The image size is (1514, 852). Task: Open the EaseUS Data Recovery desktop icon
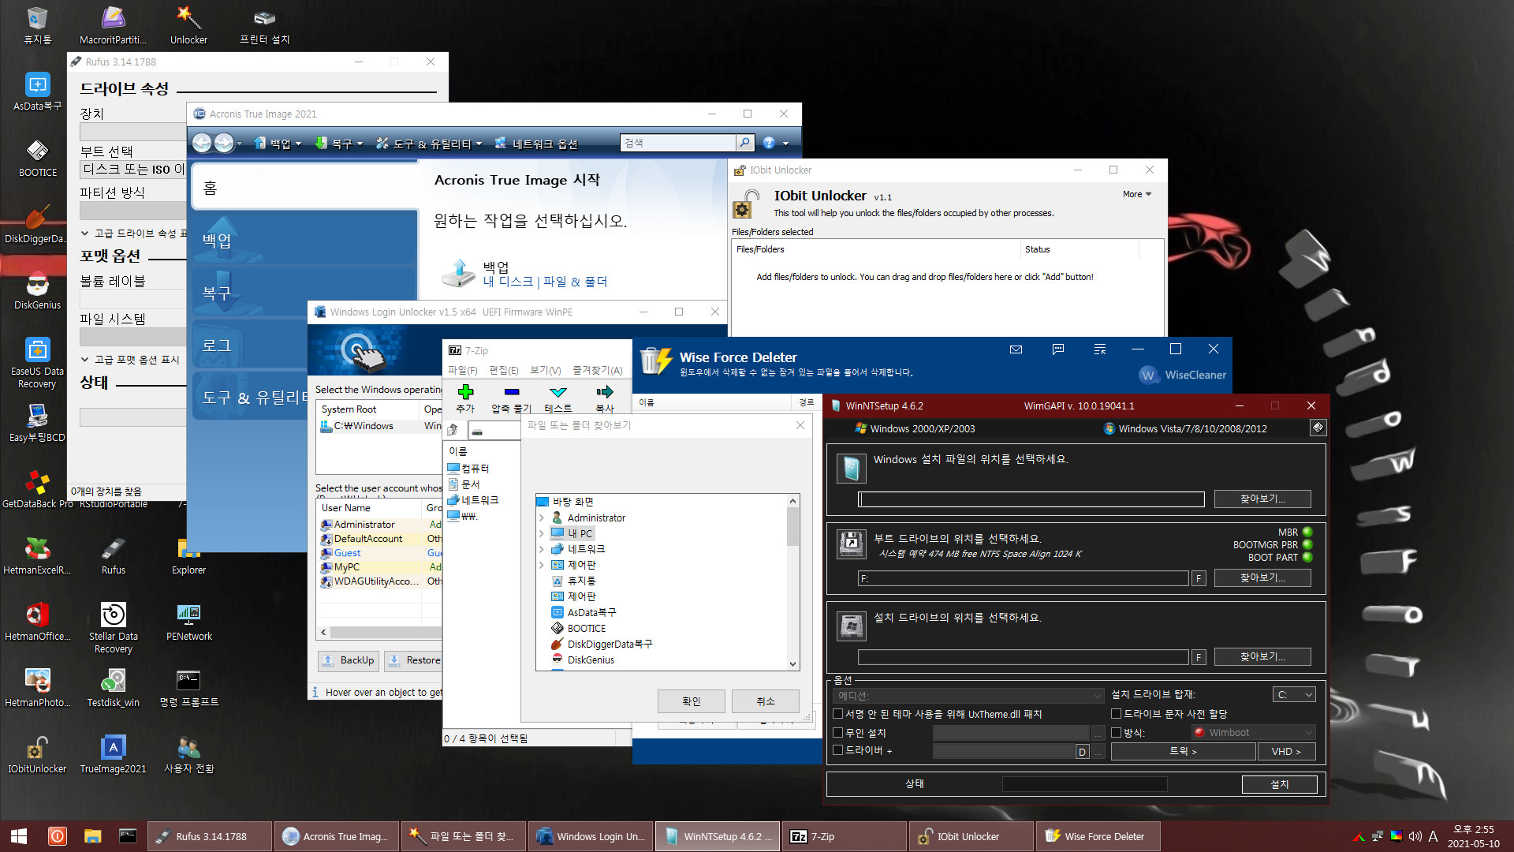pos(37,363)
